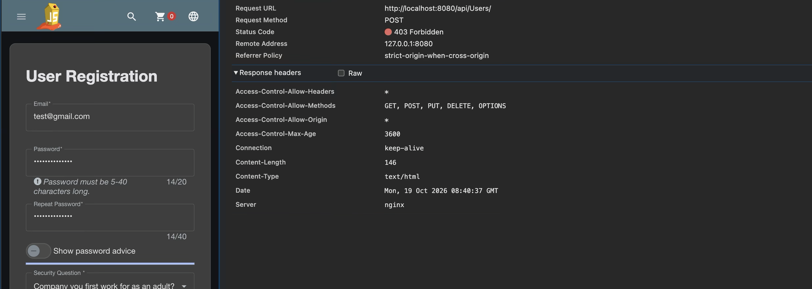Click the 403 Forbidden status text
The image size is (812, 289).
click(419, 32)
